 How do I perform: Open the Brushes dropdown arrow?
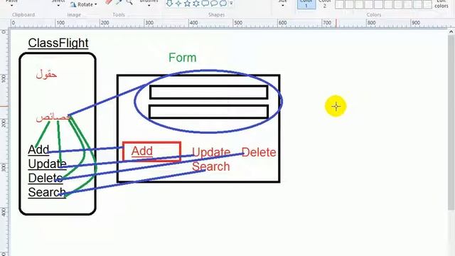[x=149, y=5]
